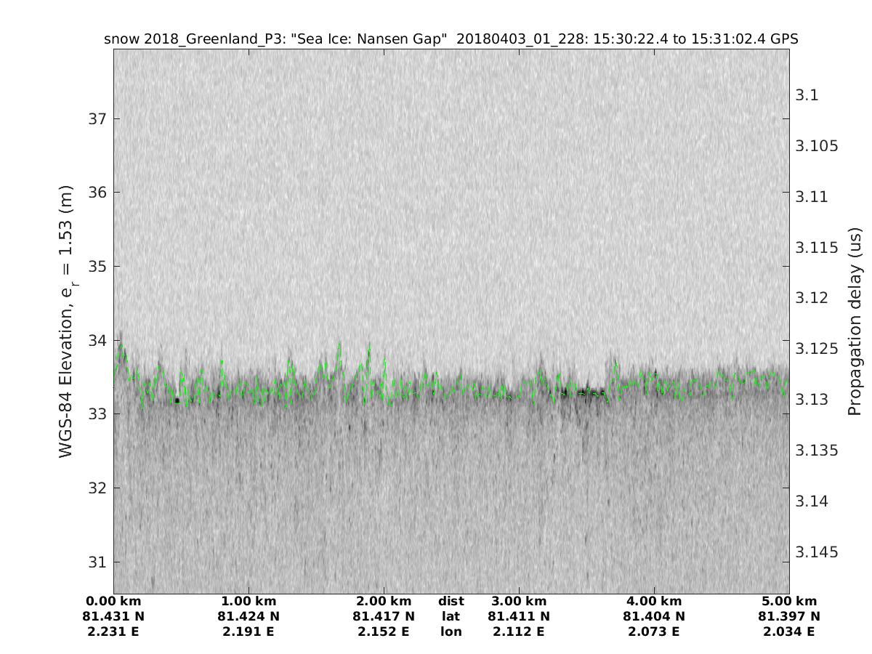
Task: Select the 31 elevation tick label
Action: [95, 562]
